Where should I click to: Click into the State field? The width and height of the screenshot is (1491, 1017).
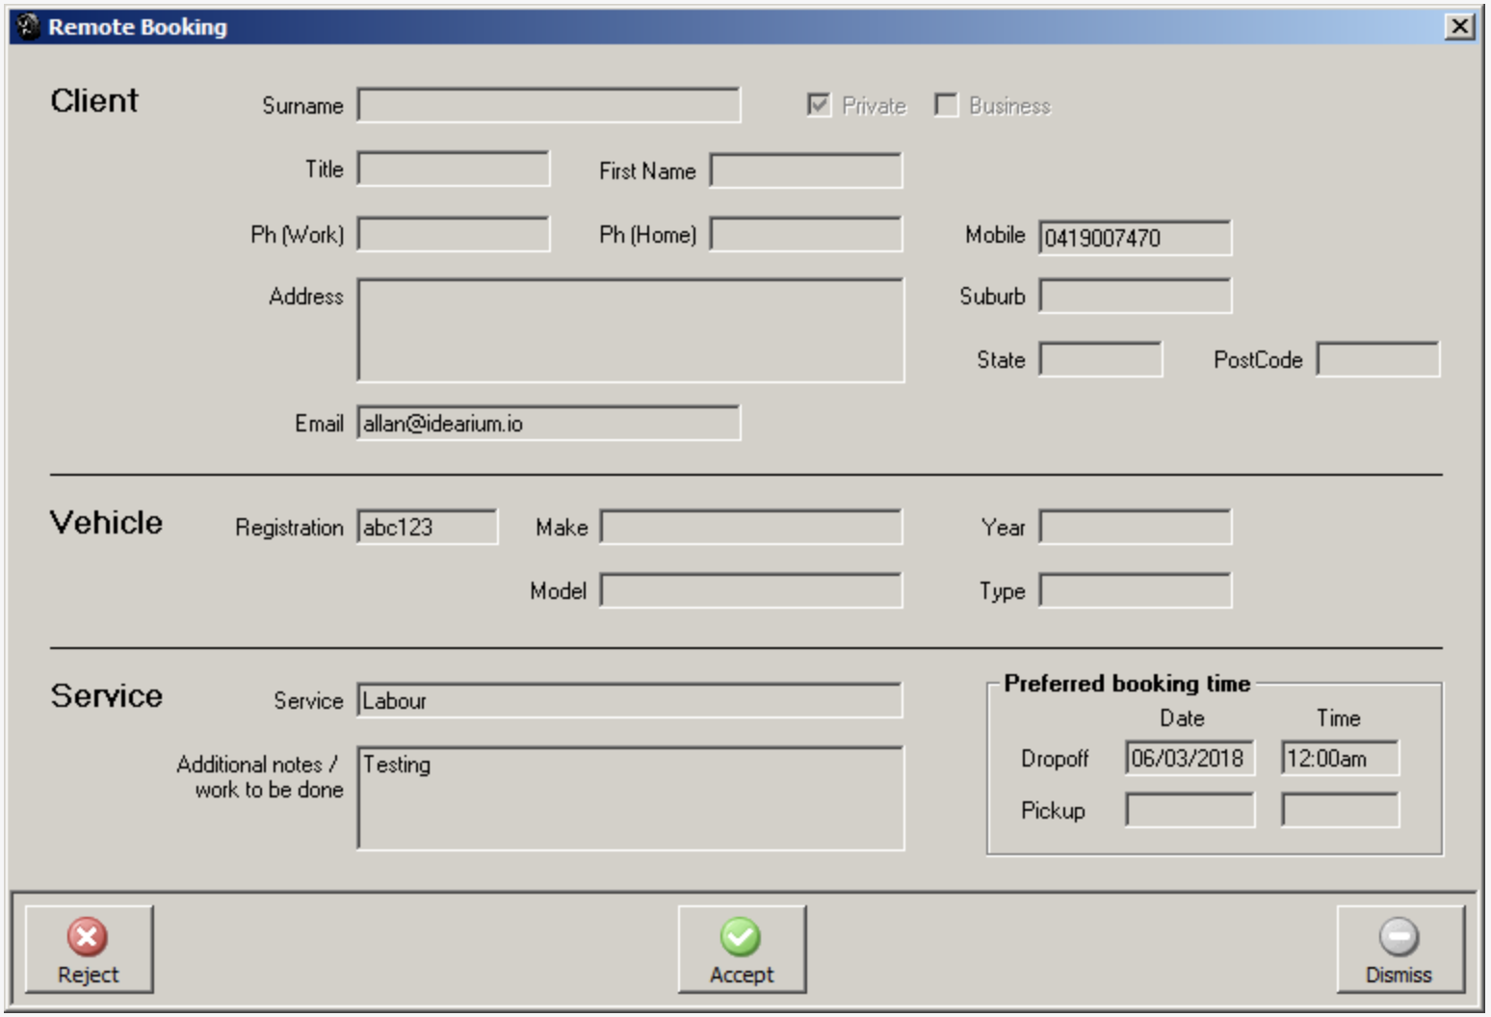tap(1100, 359)
